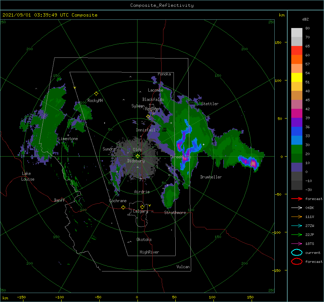
Task: Click the Cochrane city label
Action: (x=118, y=201)
